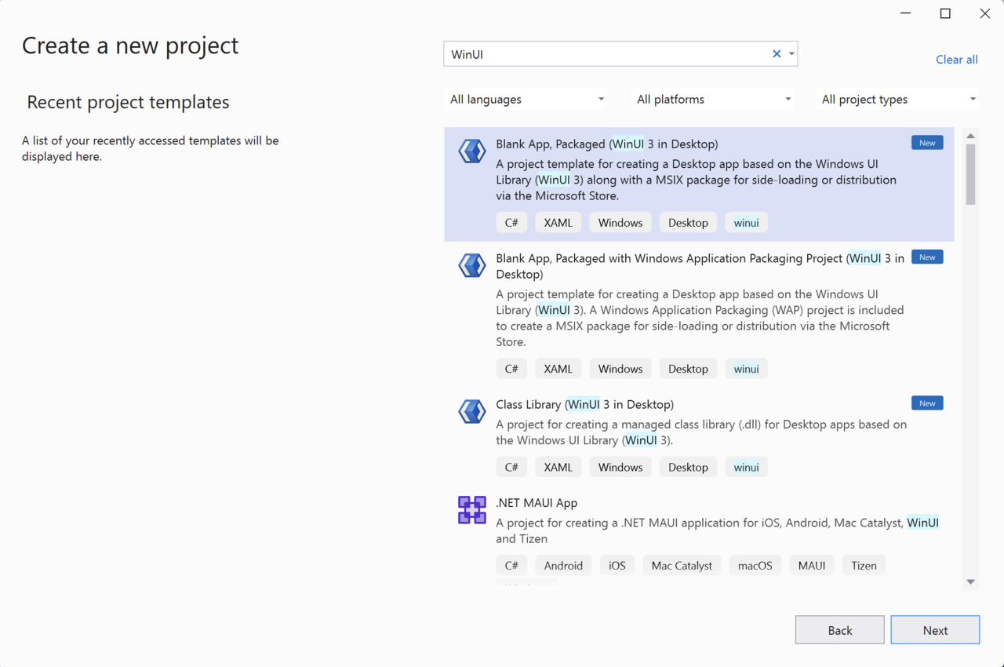Viewport: 1004px width, 667px height.
Task: Click inside the WinUI search input field
Action: (604, 54)
